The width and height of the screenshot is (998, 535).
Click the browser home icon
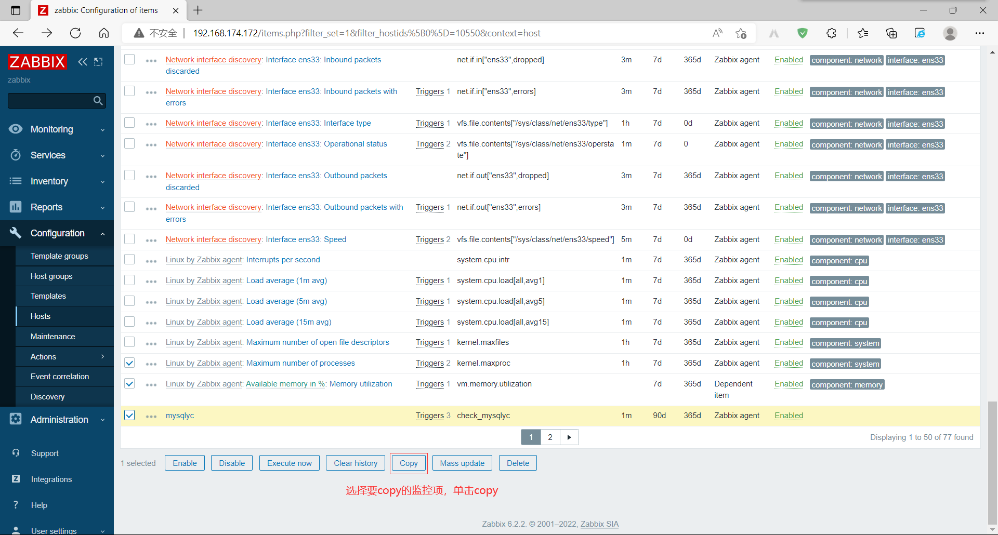[x=104, y=33]
